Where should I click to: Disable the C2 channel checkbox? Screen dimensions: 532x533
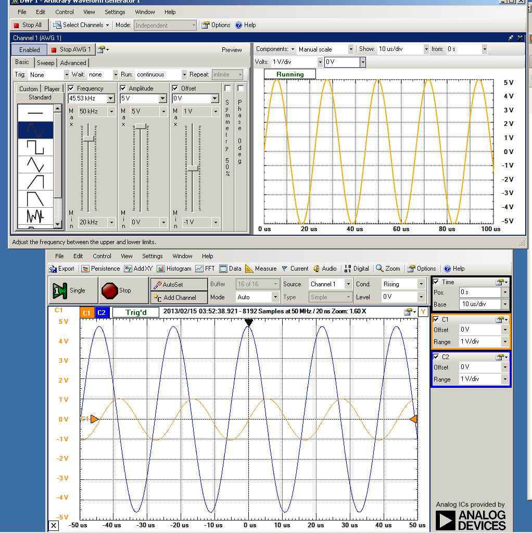(x=436, y=357)
